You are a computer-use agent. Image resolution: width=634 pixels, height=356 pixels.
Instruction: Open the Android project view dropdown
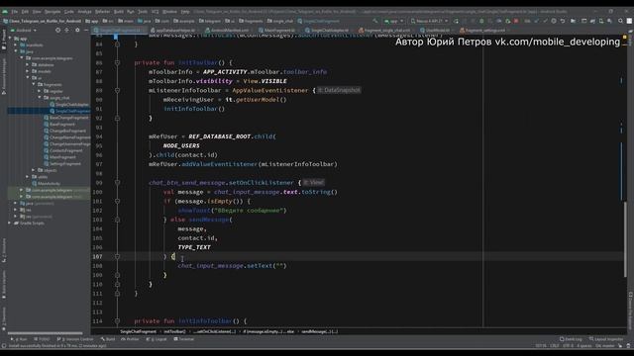(x=24, y=31)
